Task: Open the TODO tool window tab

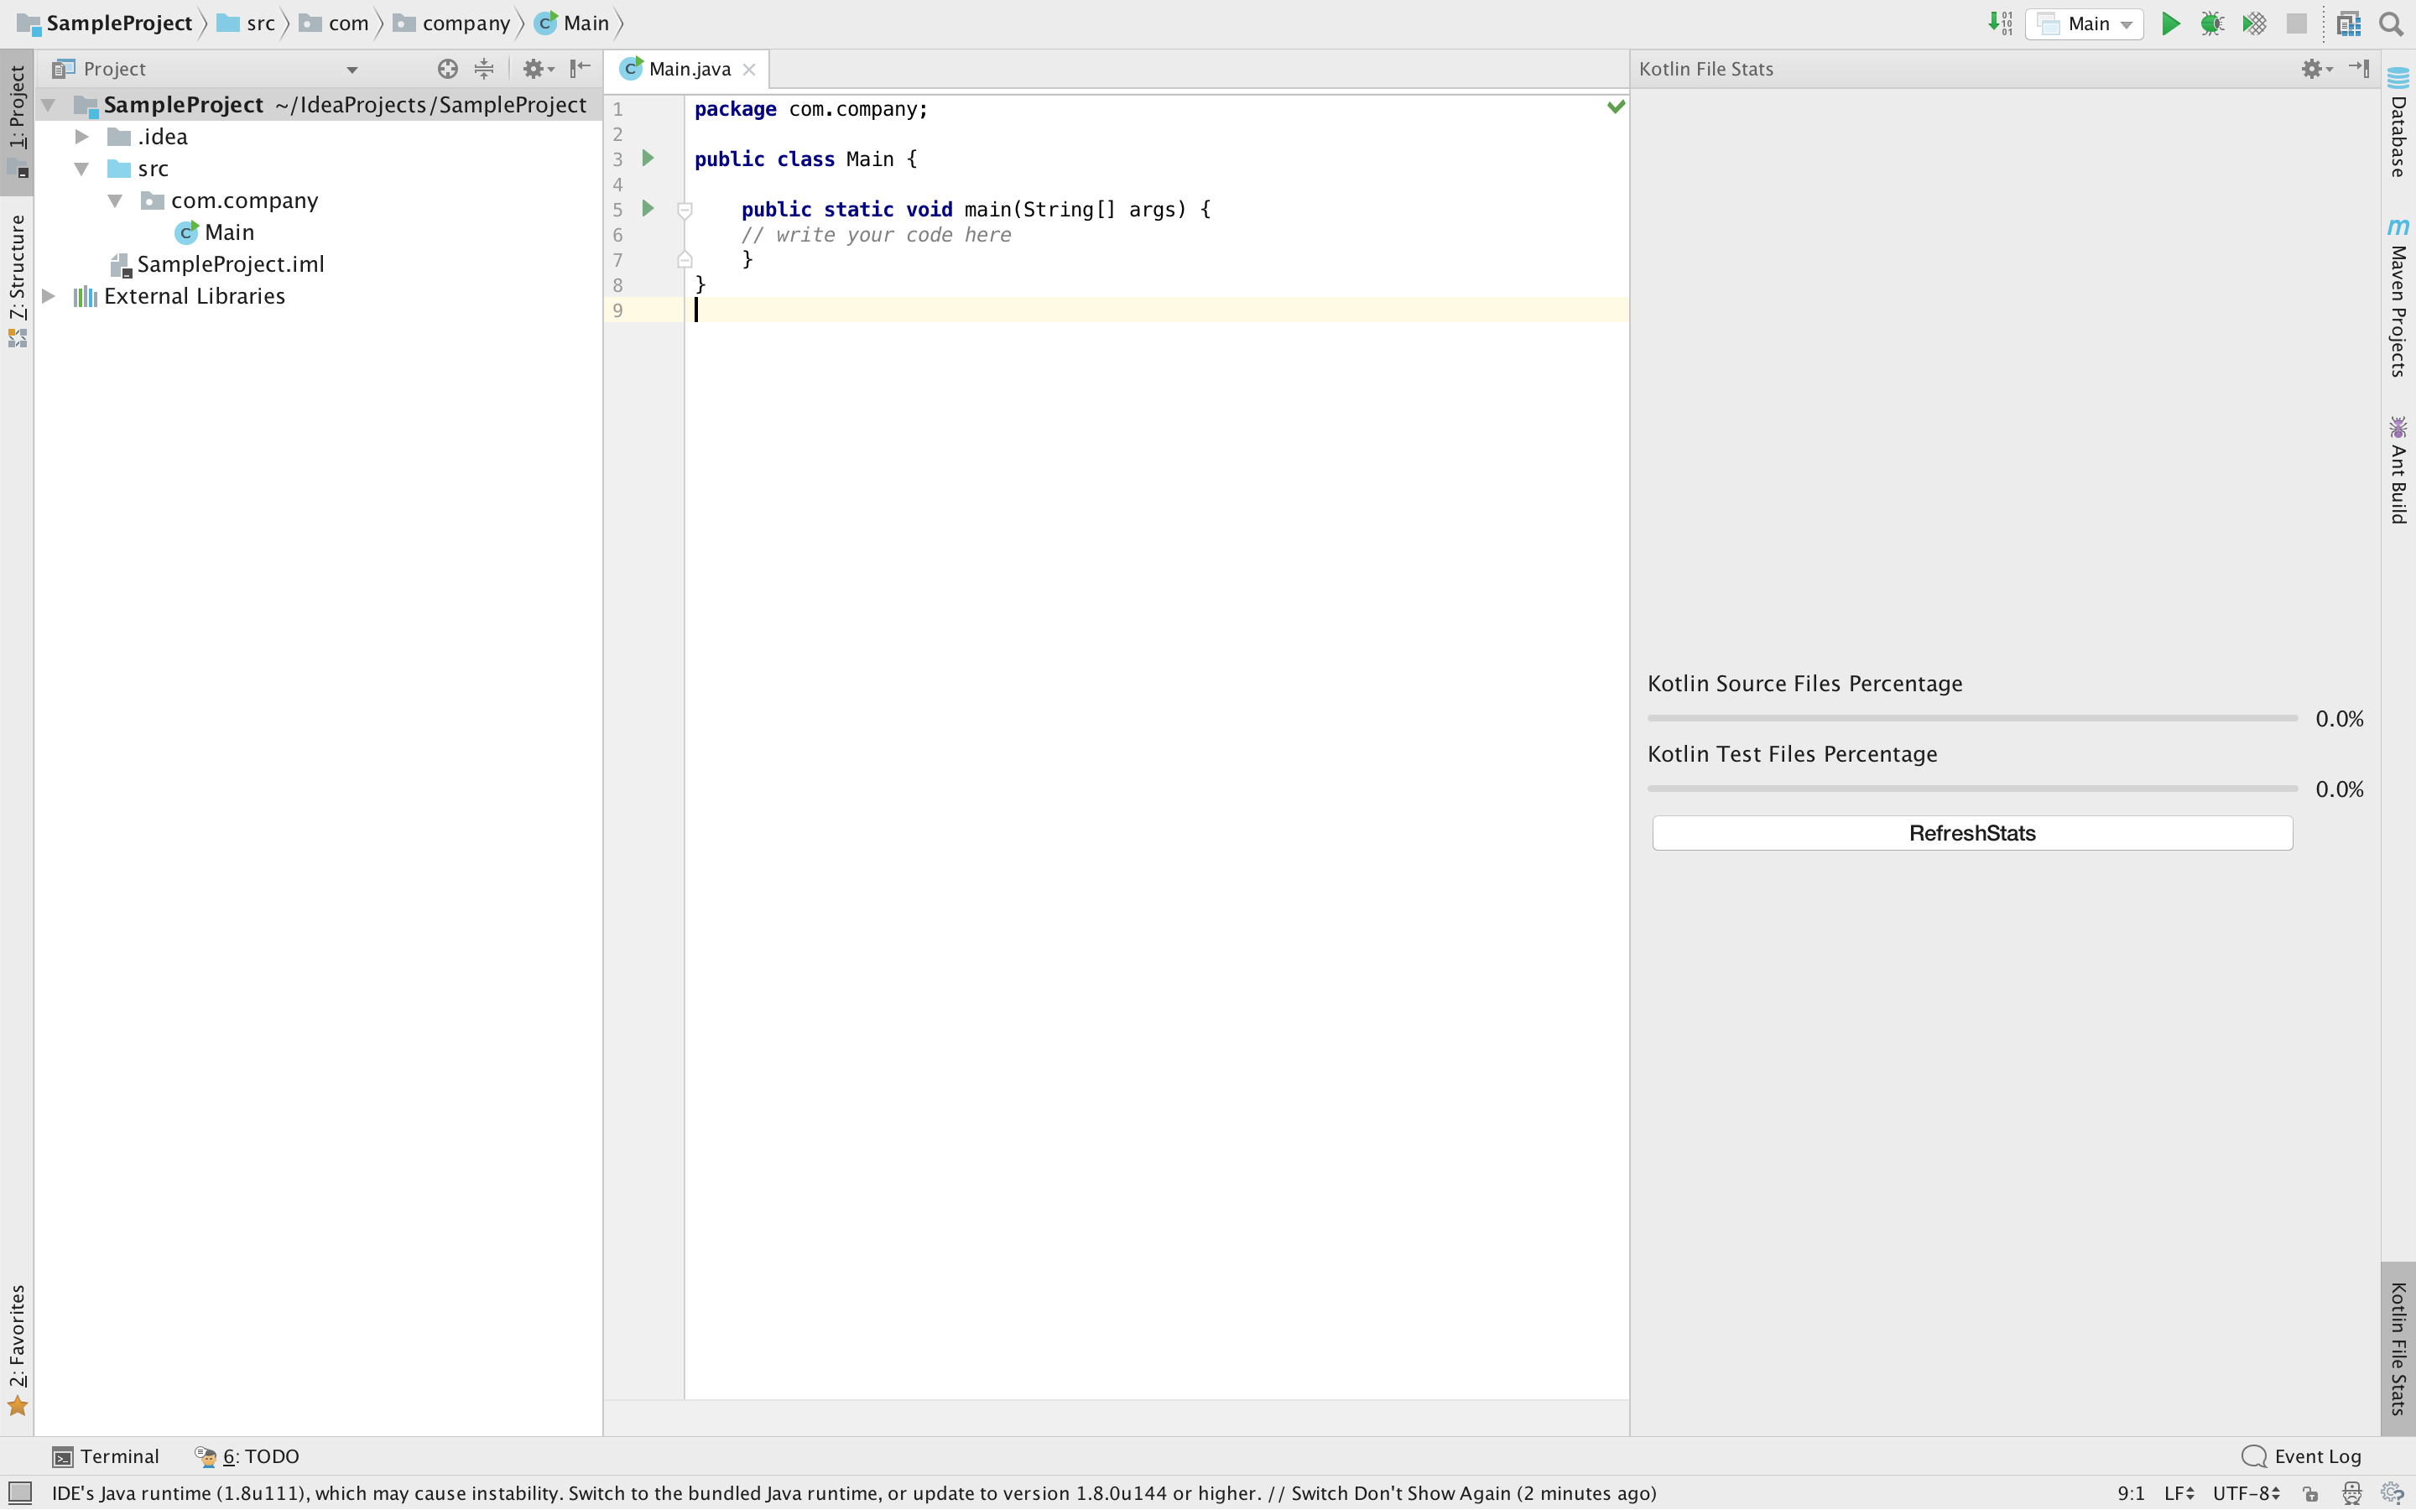Action: tap(247, 1456)
